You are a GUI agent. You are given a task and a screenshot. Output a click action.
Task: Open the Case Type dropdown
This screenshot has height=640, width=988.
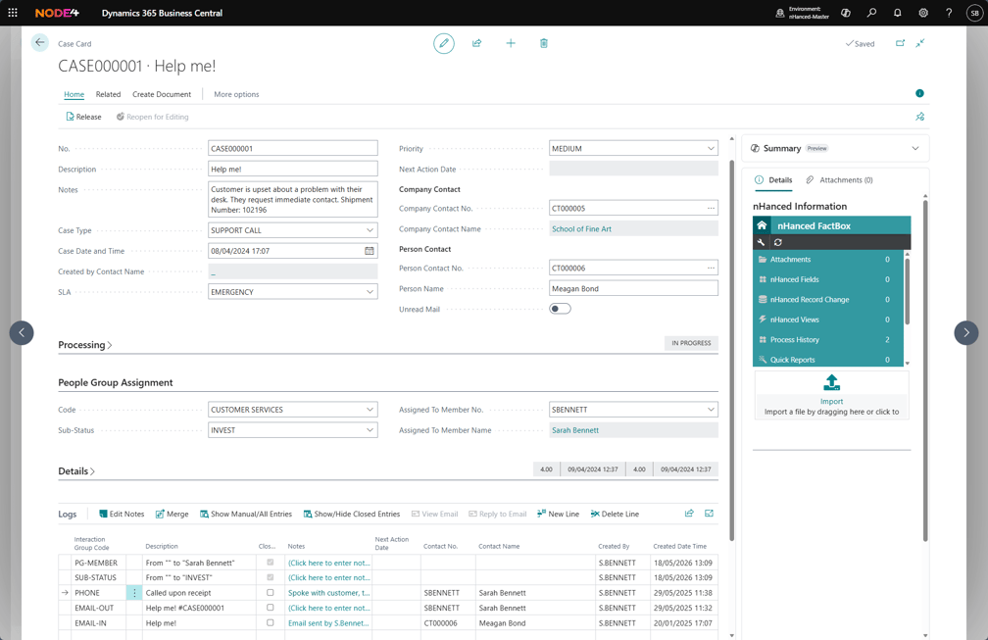pos(370,230)
